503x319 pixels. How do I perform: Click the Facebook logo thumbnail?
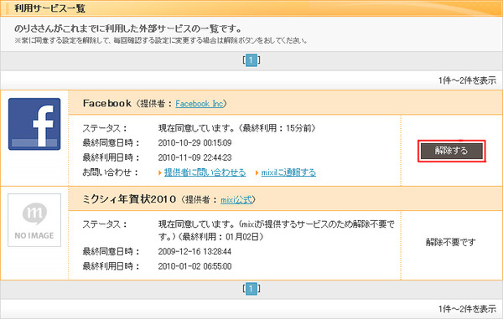click(x=34, y=124)
